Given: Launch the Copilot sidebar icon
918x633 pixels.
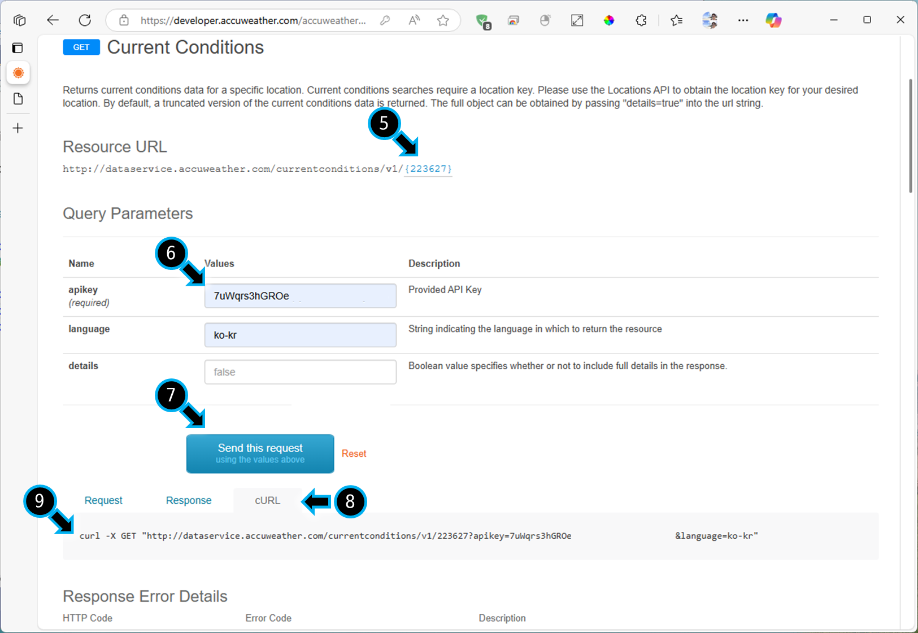Looking at the screenshot, I should click(773, 20).
